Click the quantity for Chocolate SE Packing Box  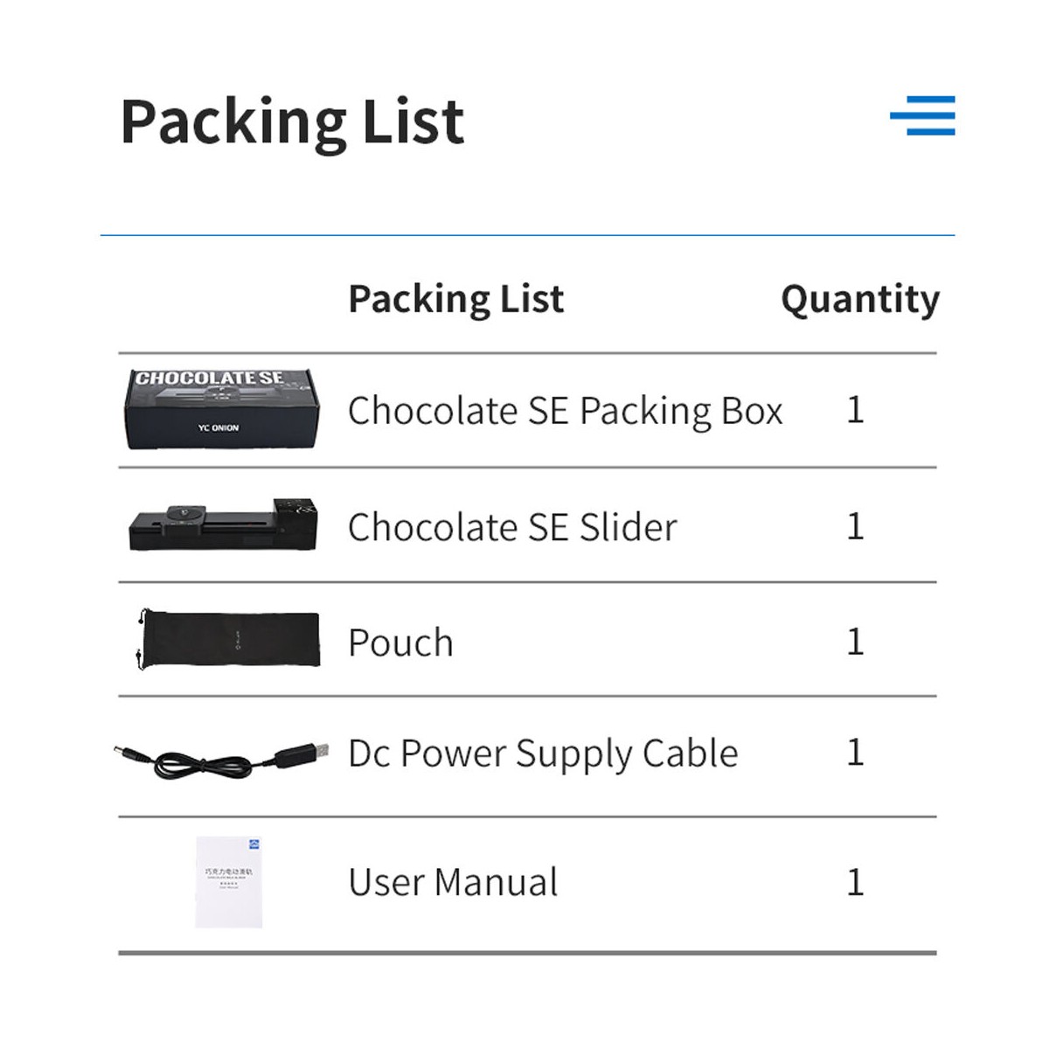point(855,410)
